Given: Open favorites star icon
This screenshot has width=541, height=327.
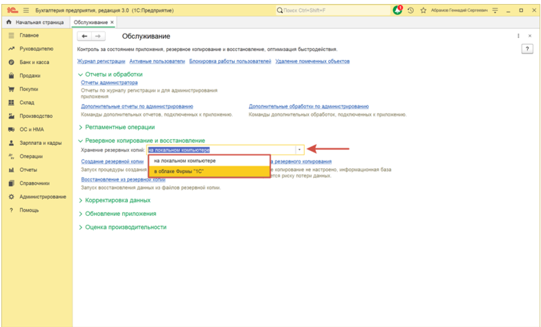Looking at the screenshot, I should click(x=424, y=10).
